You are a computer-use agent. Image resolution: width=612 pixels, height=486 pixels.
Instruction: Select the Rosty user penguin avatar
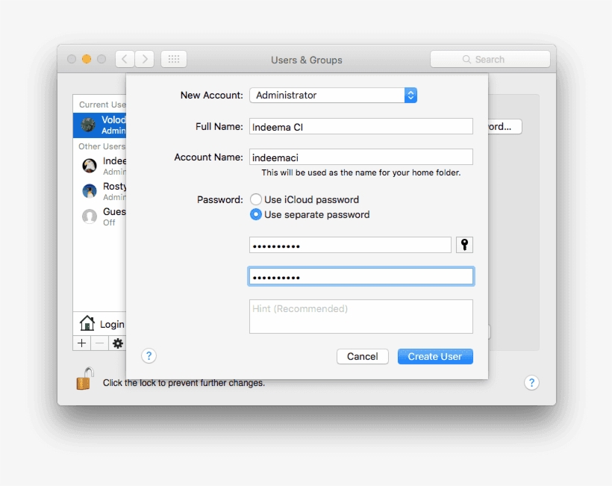point(90,191)
